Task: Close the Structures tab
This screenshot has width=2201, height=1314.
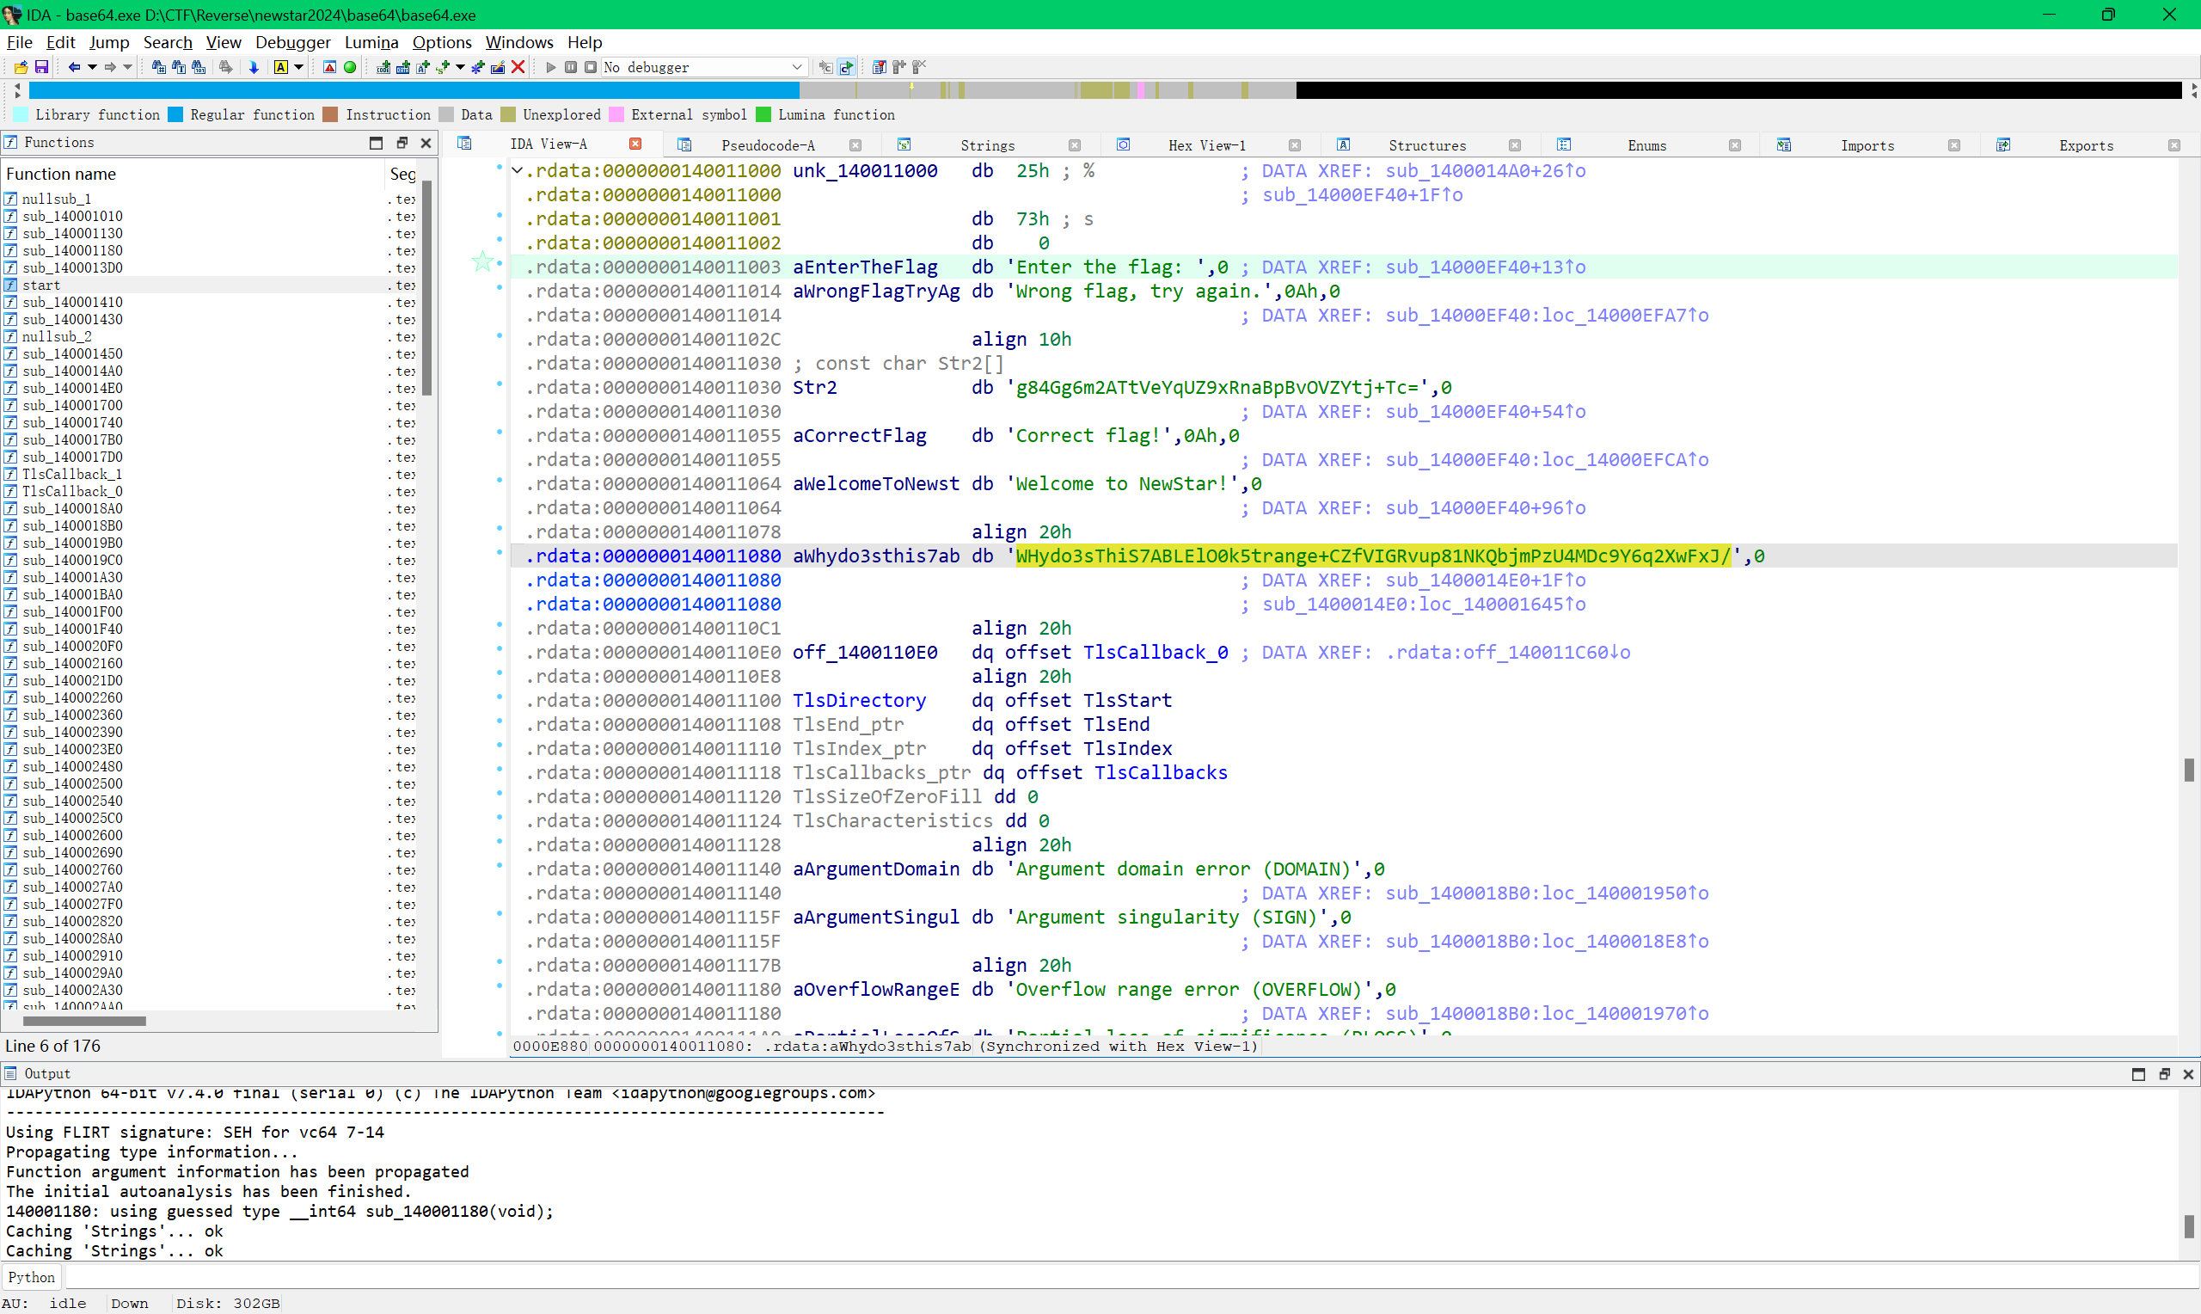Action: (1514, 145)
